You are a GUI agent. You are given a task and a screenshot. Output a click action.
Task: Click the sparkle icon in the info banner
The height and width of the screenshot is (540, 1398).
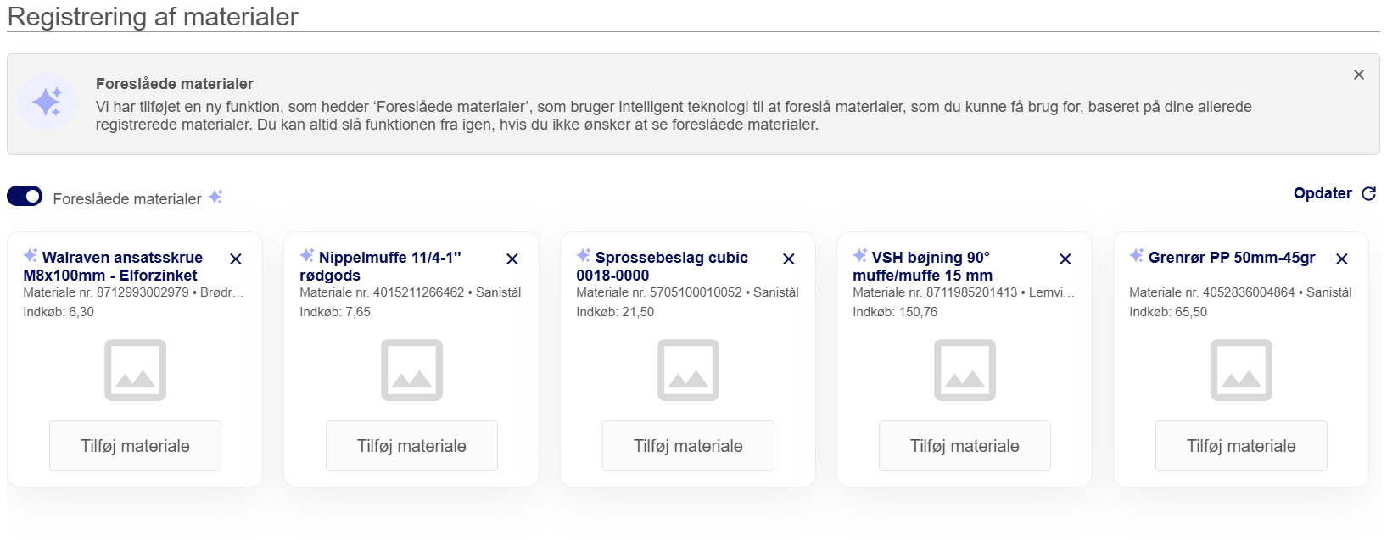47,102
